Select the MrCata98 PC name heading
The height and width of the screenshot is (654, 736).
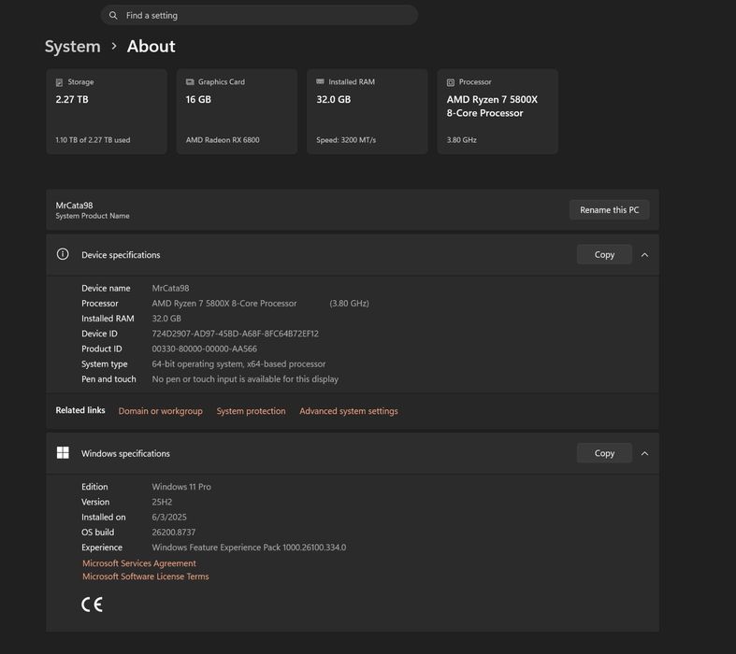(74, 206)
